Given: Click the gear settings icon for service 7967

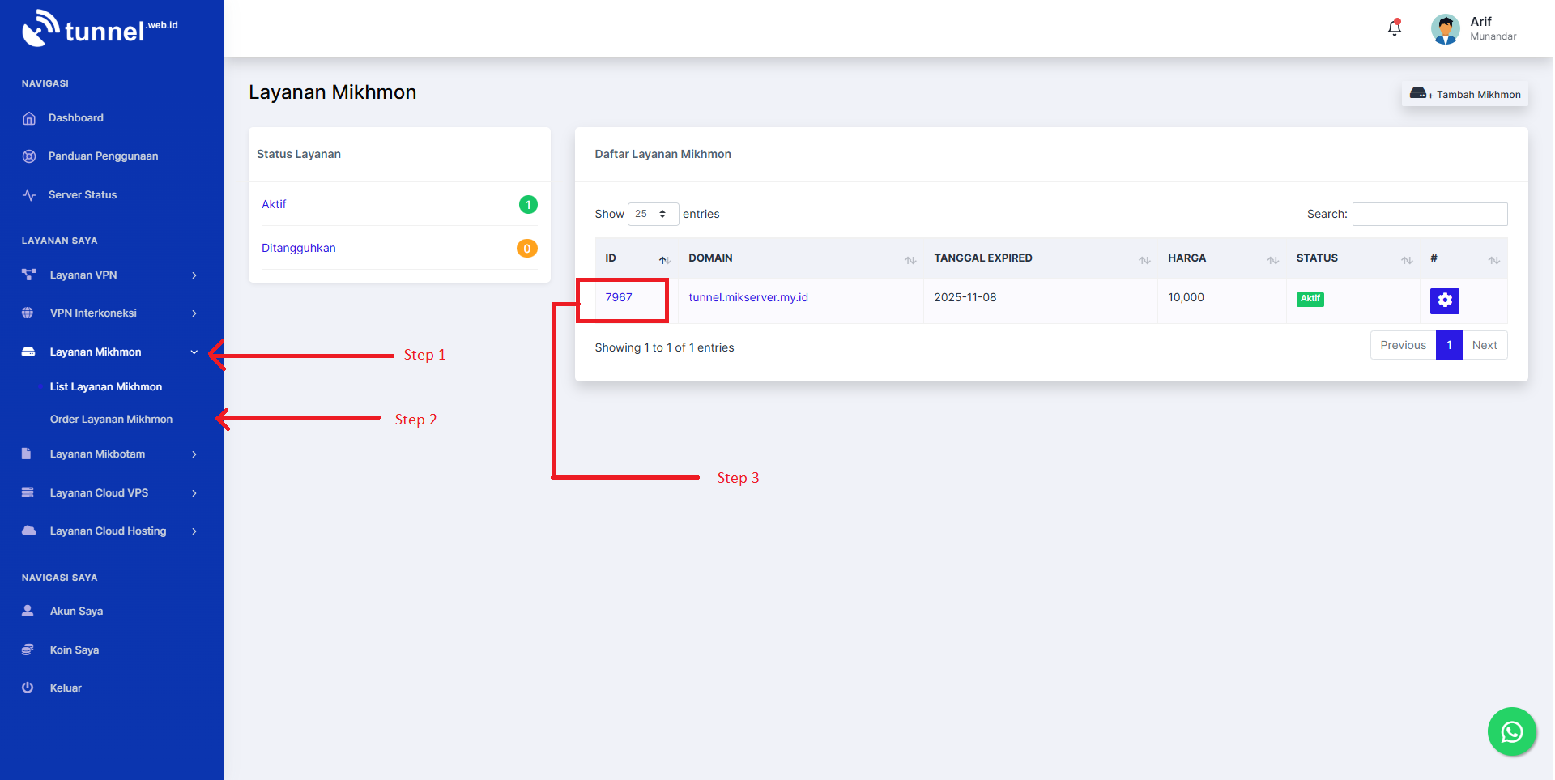Looking at the screenshot, I should (1444, 300).
